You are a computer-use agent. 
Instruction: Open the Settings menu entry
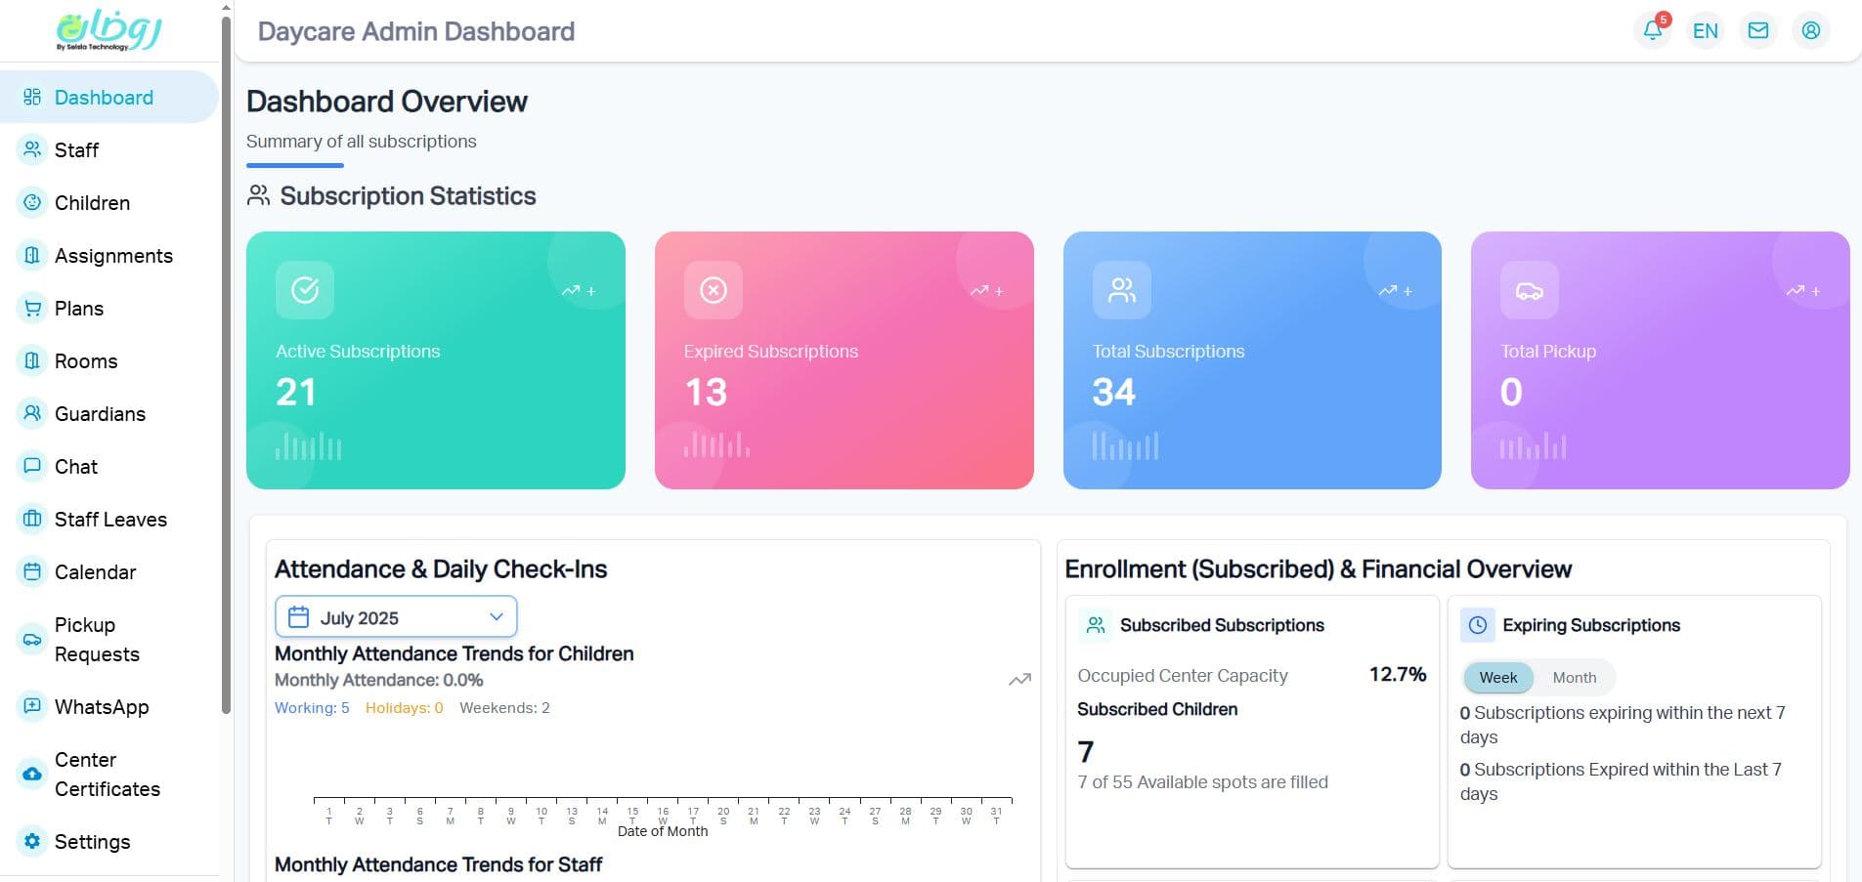coord(92,841)
